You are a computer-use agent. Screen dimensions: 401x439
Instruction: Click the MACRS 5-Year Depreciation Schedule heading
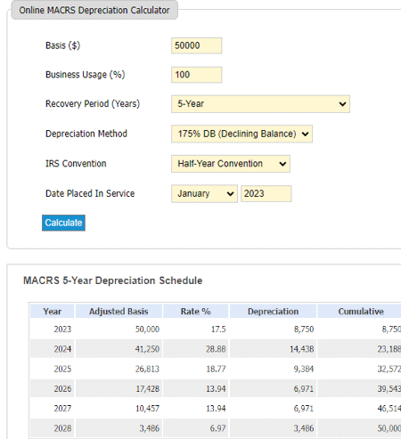(x=113, y=280)
